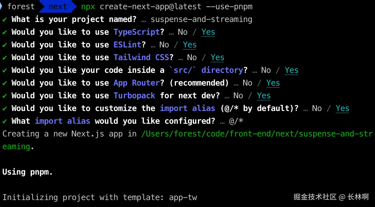Screen dimensions: 375x207
Task: Click the wrapped path text 'eaming'
Action: tap(16, 147)
